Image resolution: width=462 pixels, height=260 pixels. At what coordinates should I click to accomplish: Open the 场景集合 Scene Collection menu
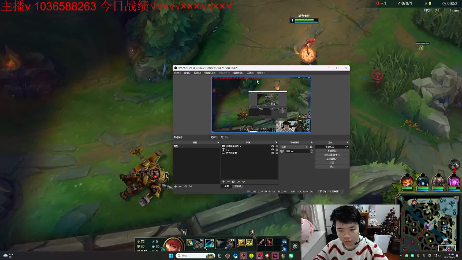pos(238,73)
